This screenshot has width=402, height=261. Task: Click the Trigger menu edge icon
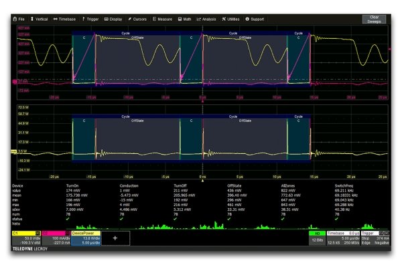[84, 19]
